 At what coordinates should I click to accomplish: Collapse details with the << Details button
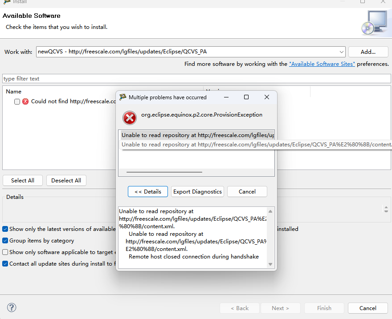pyautogui.click(x=148, y=191)
